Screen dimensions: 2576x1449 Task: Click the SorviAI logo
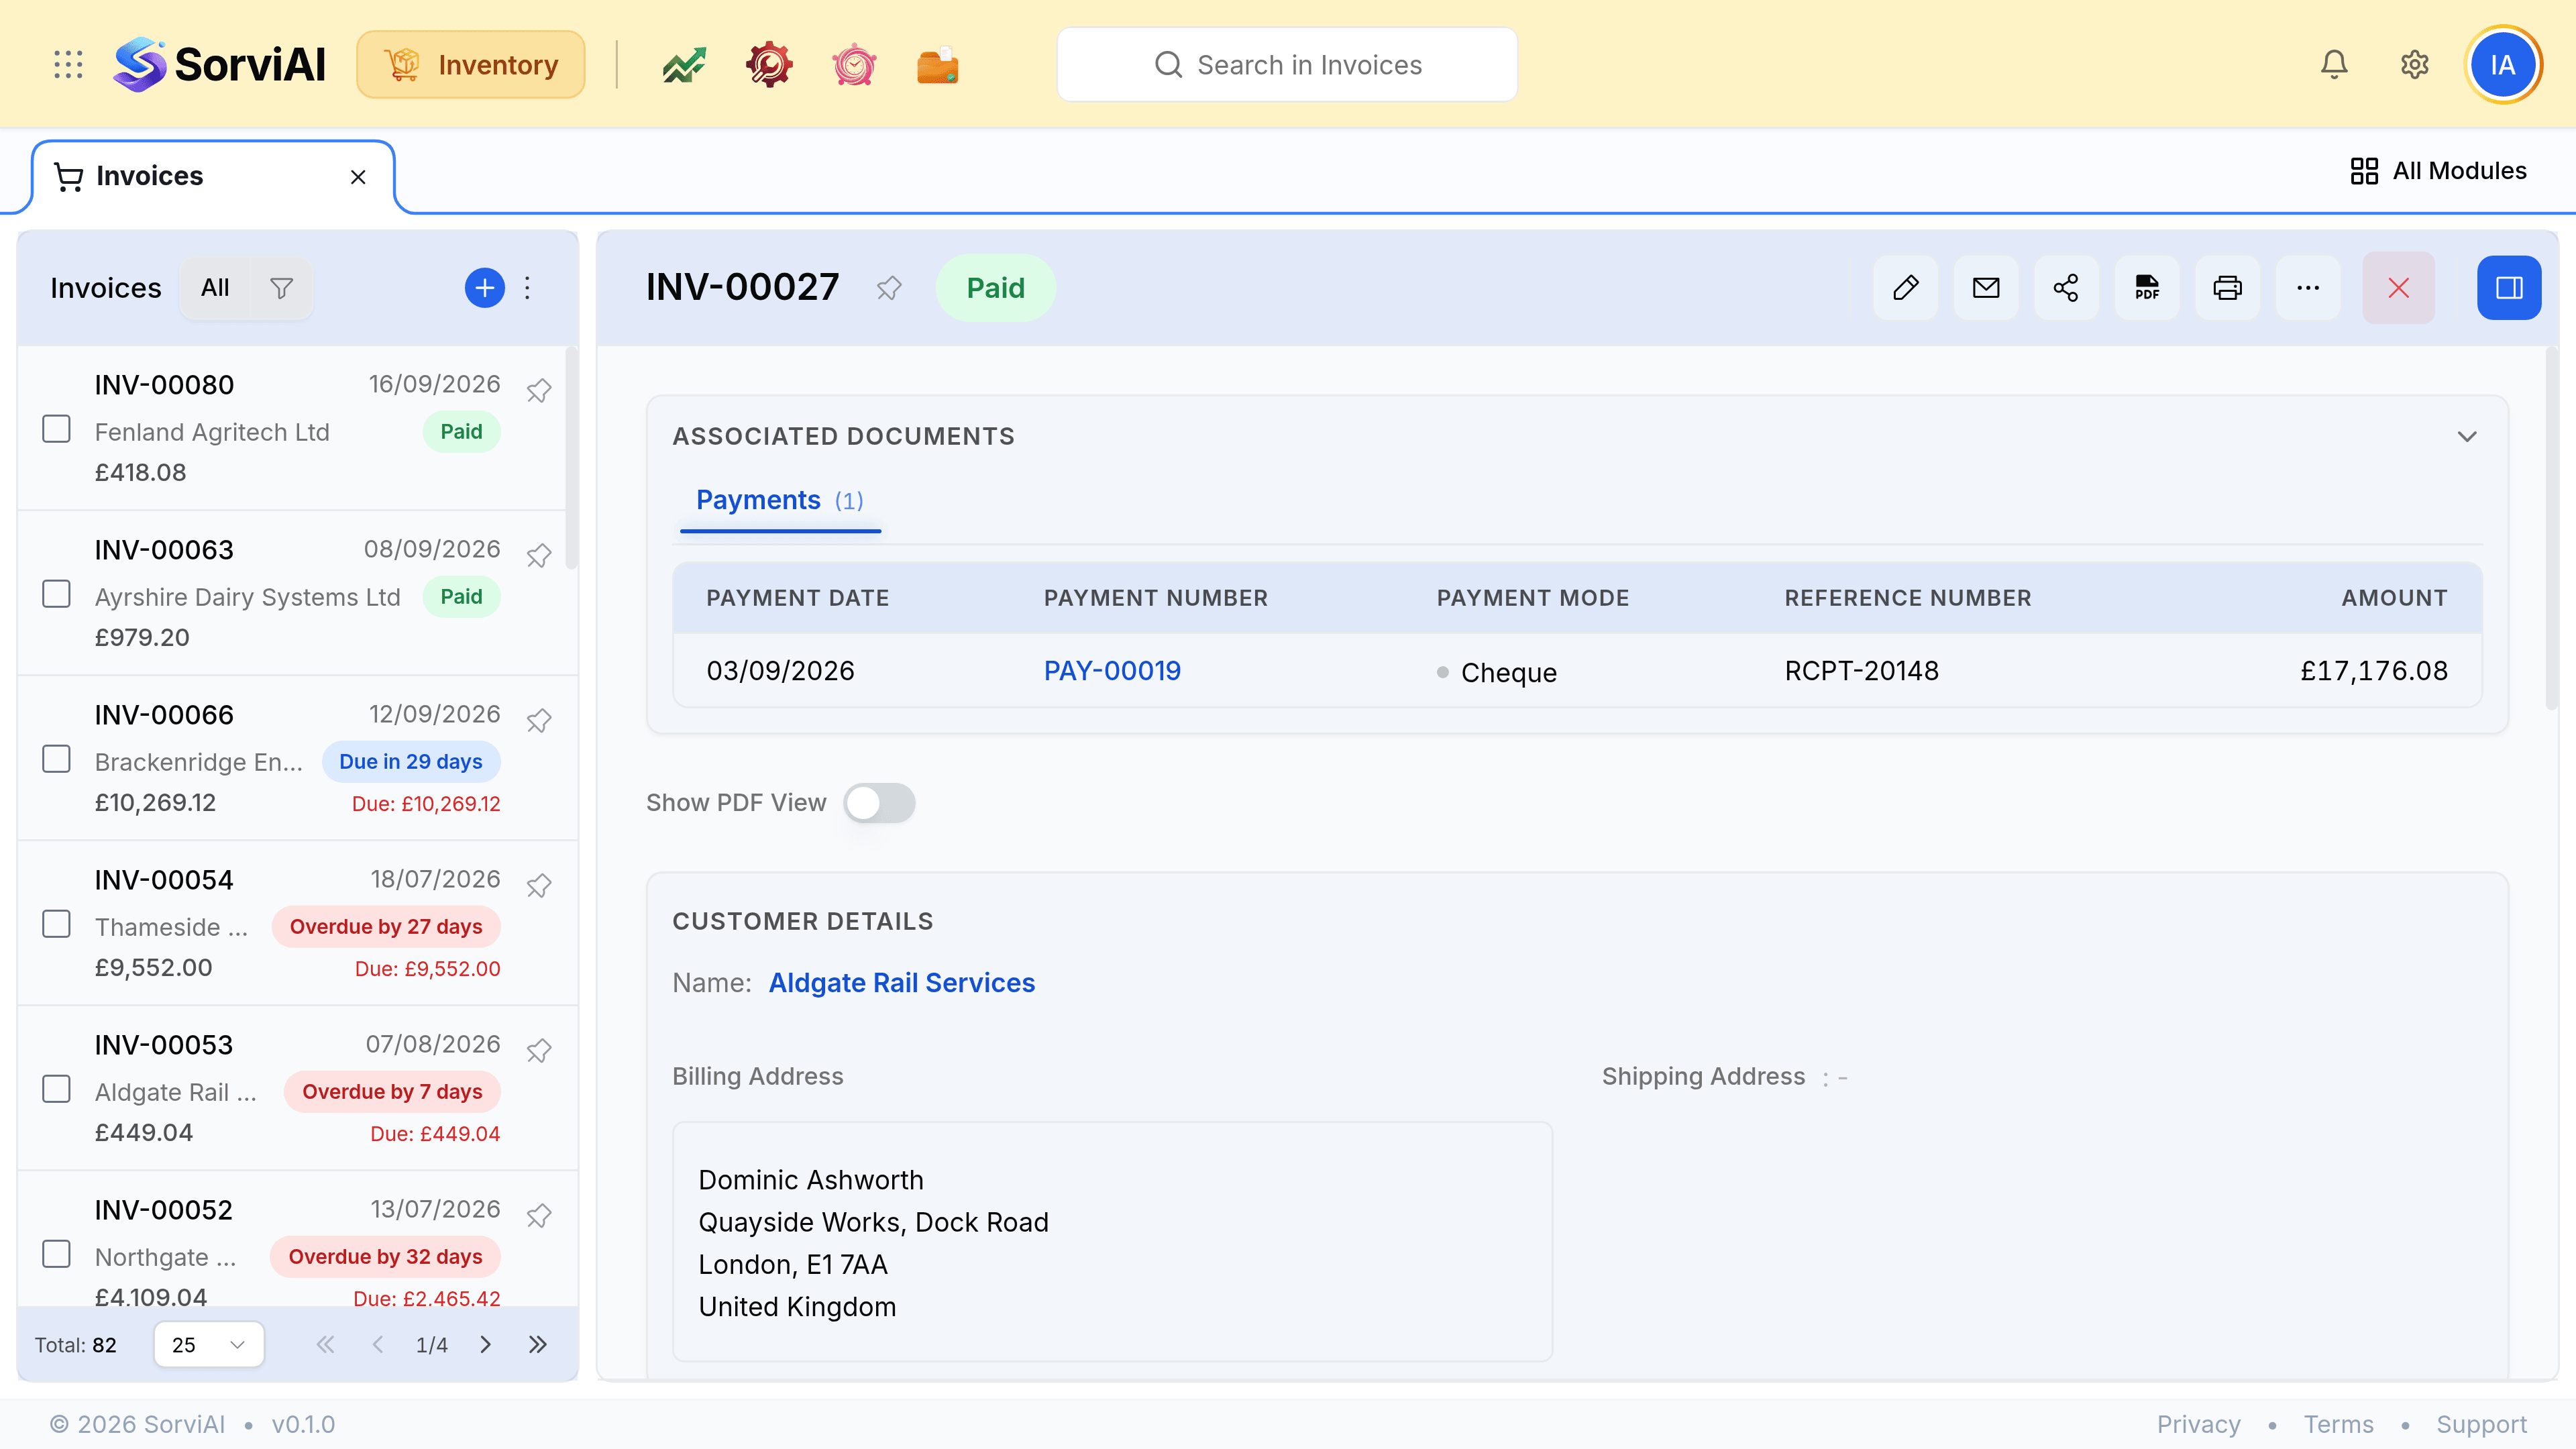tap(220, 65)
